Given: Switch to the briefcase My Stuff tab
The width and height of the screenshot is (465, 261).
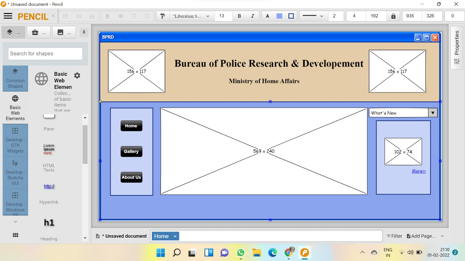Looking at the screenshot, I should pos(39,32).
